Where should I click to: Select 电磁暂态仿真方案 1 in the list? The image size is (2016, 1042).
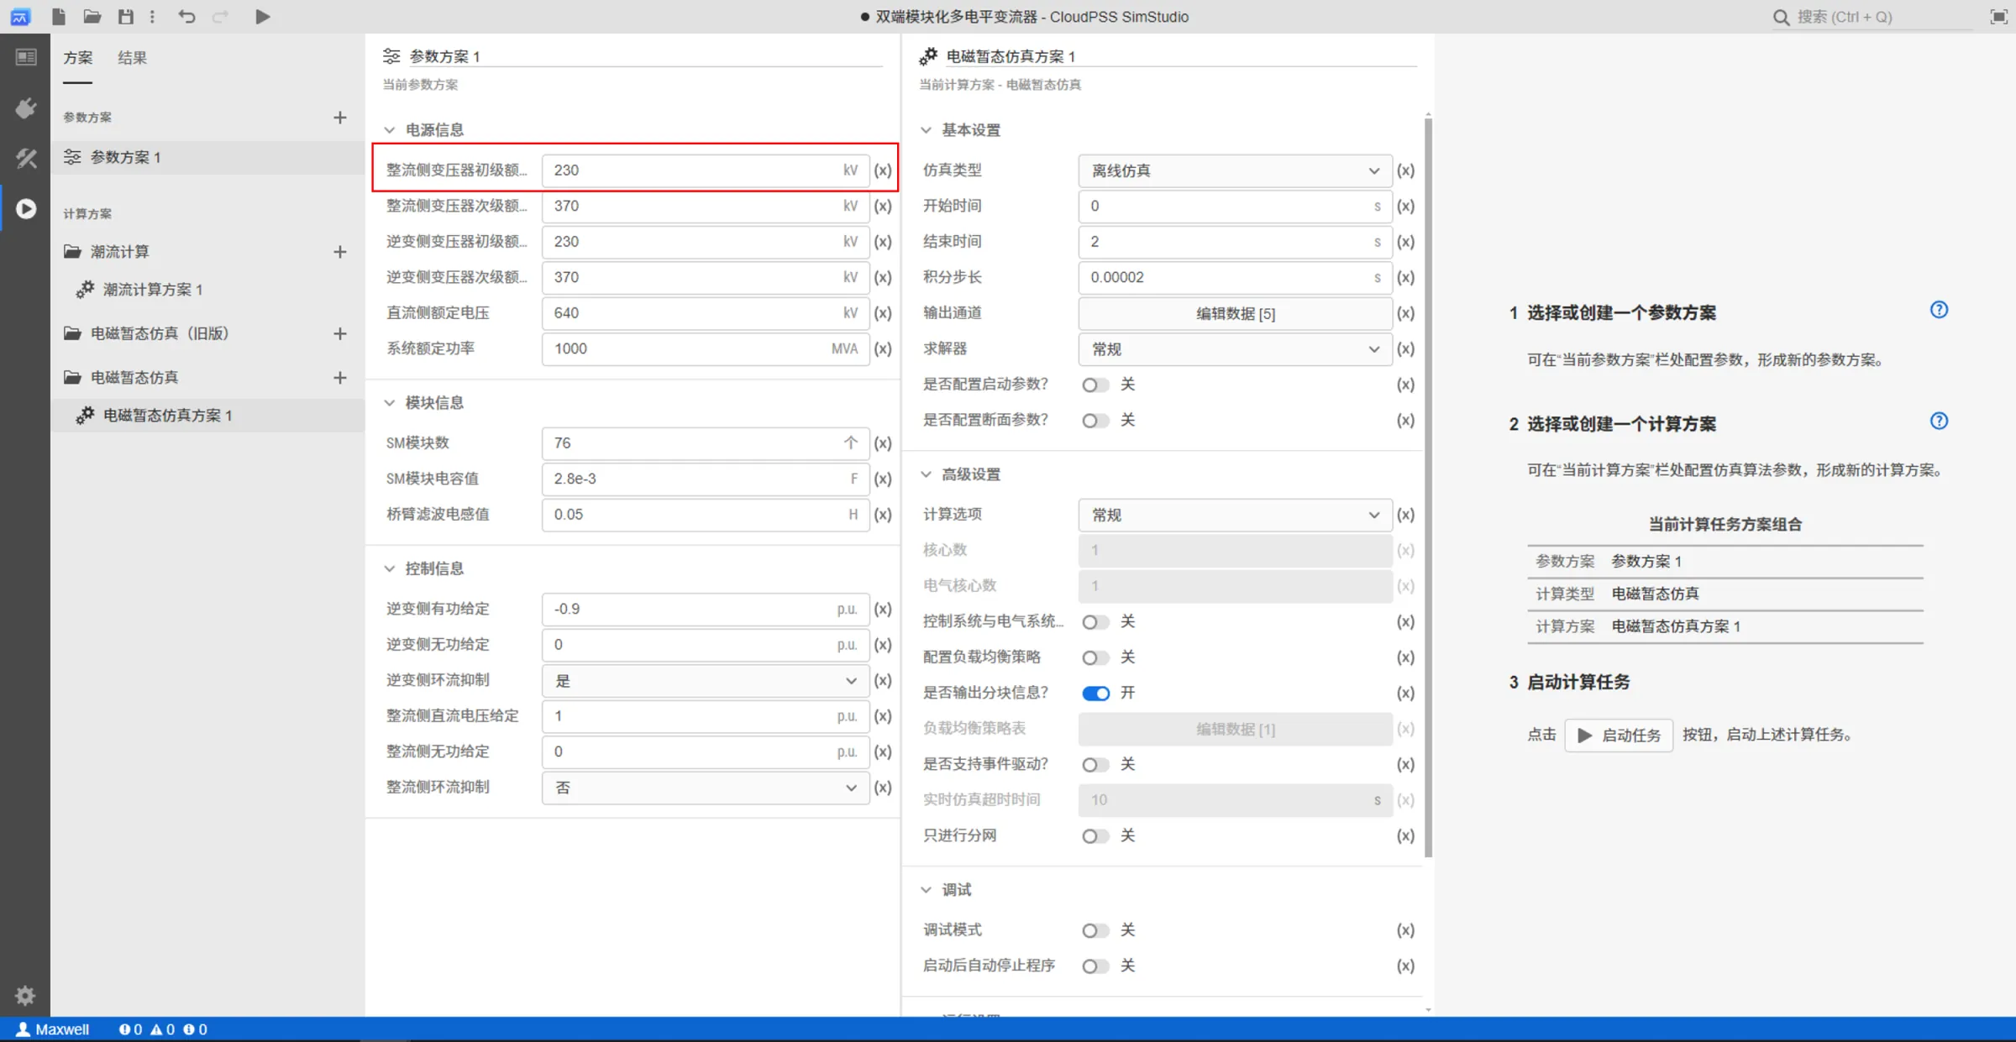(207, 416)
